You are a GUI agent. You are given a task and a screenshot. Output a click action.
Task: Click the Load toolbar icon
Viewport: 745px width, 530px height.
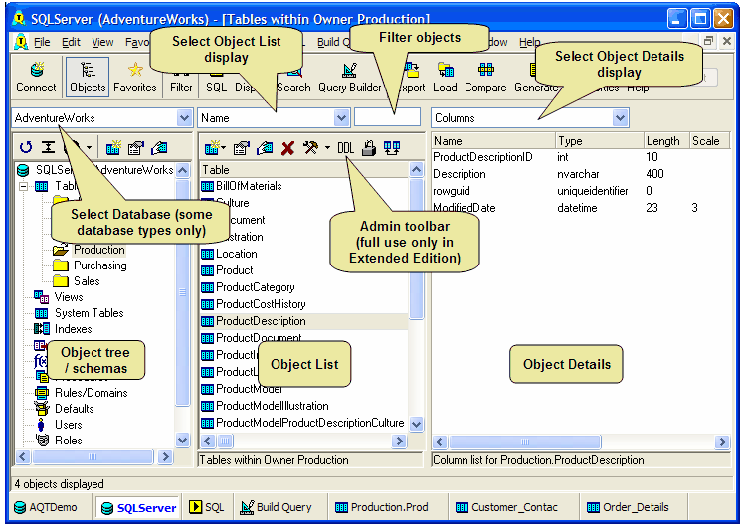coord(445,78)
